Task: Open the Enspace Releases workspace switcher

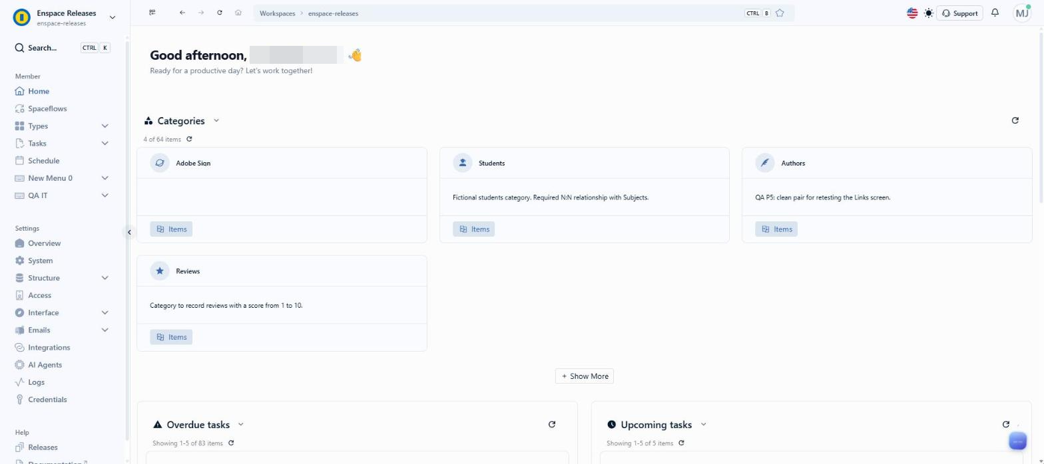Action: (x=65, y=17)
